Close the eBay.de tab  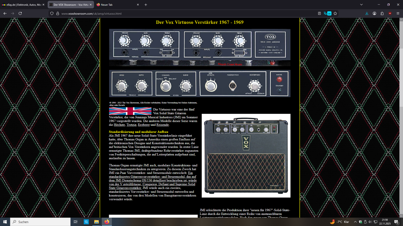coord(43,5)
